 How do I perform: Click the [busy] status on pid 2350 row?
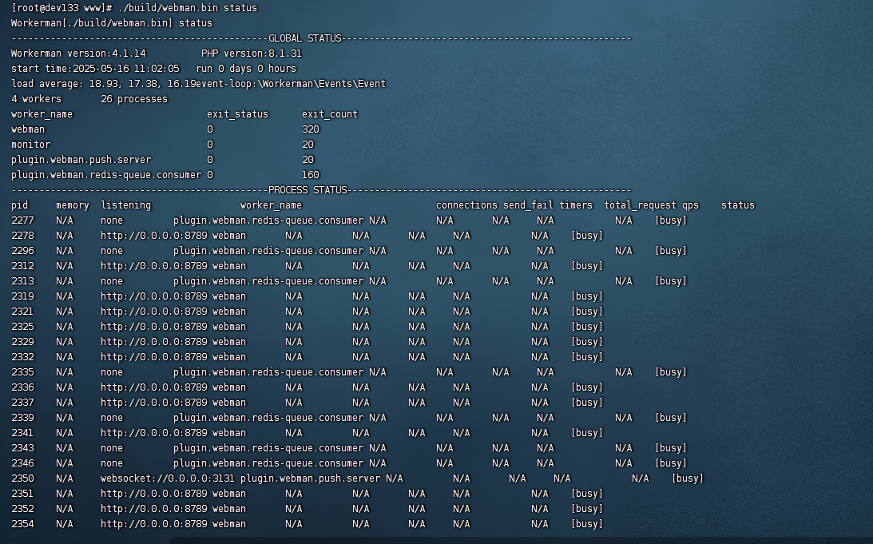(688, 478)
